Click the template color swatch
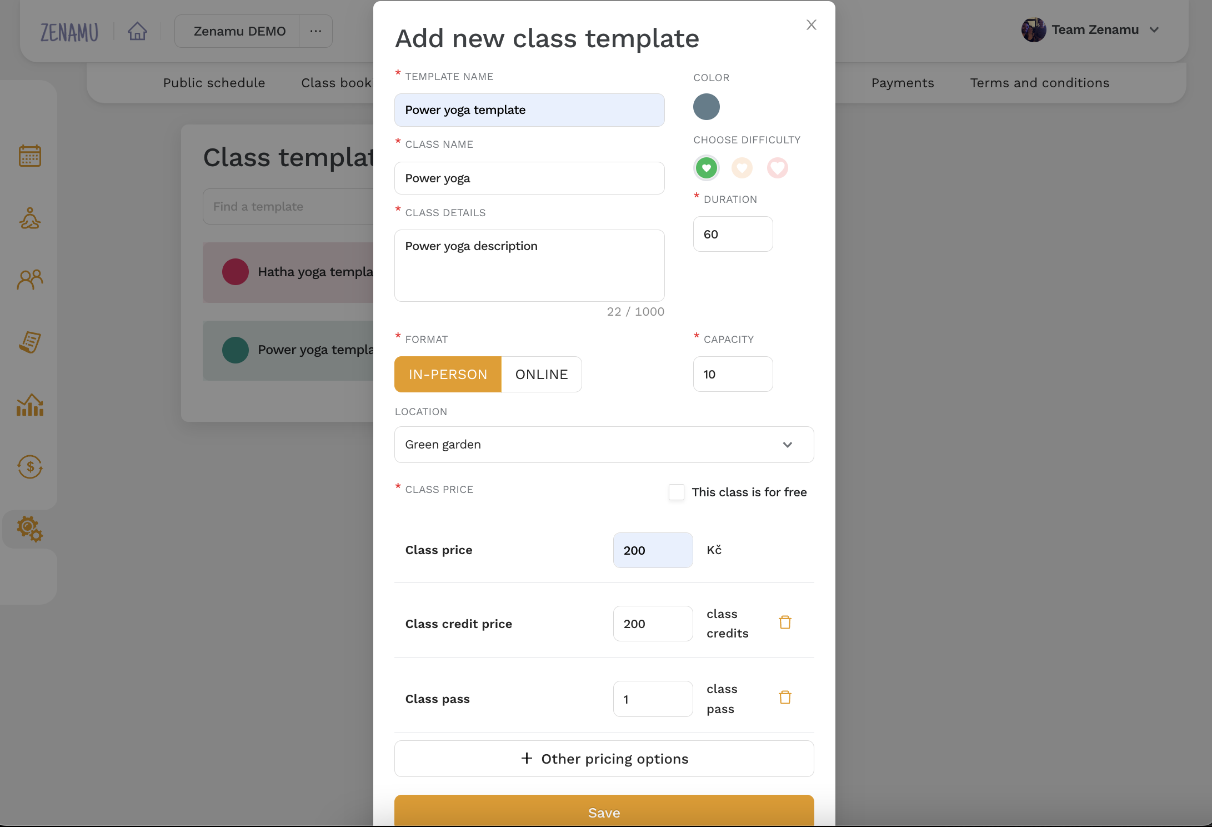 point(705,106)
